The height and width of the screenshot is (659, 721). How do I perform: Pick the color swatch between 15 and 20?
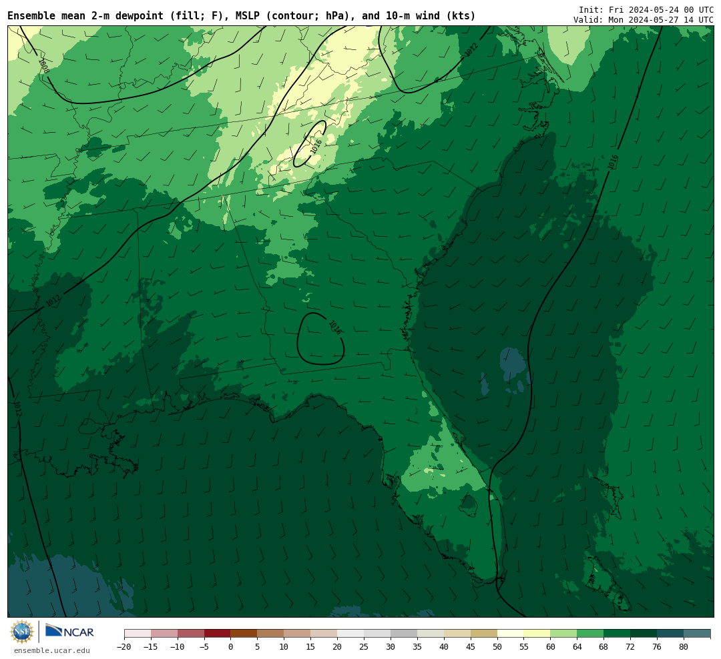324,634
